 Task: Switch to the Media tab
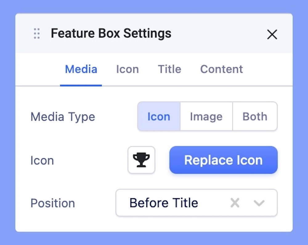coord(81,69)
